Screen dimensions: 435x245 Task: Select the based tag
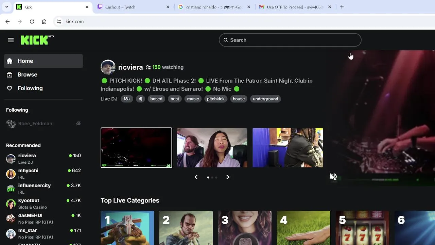pyautogui.click(x=156, y=99)
